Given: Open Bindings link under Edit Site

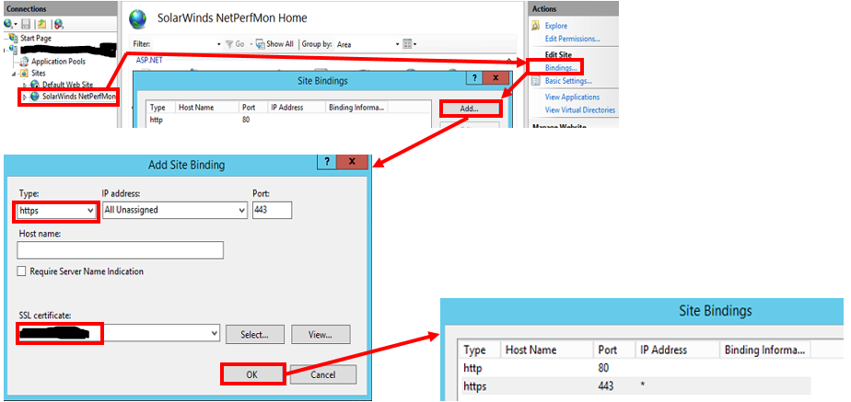Looking at the screenshot, I should [x=561, y=68].
